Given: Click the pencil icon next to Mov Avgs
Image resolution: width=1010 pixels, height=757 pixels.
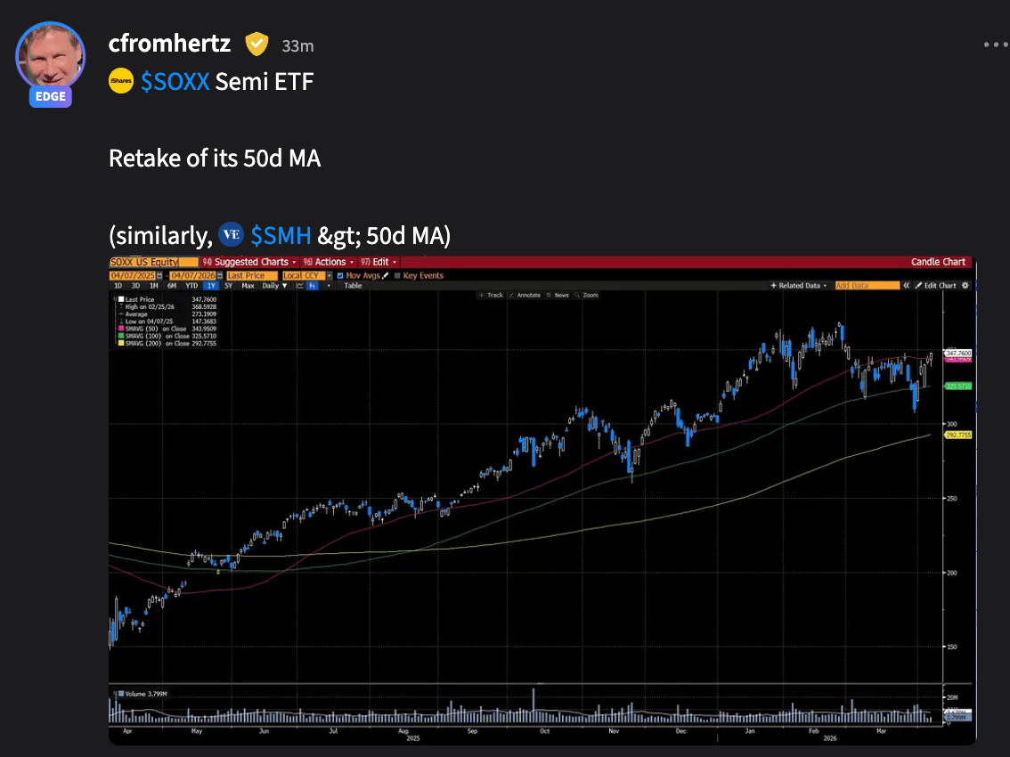Looking at the screenshot, I should [x=386, y=276].
